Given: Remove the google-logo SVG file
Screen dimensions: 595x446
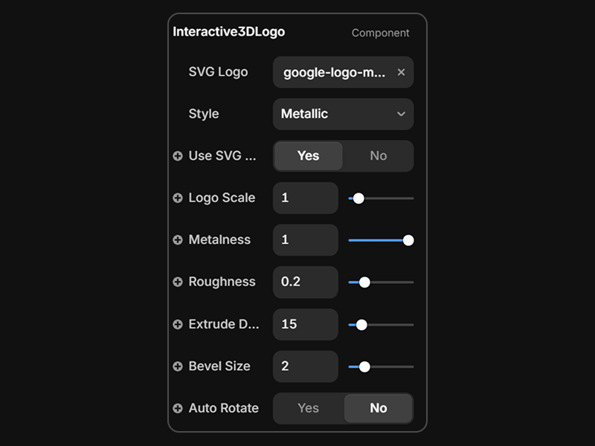Looking at the screenshot, I should click(401, 72).
